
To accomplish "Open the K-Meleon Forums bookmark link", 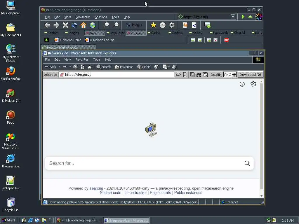I will (x=100, y=40).
